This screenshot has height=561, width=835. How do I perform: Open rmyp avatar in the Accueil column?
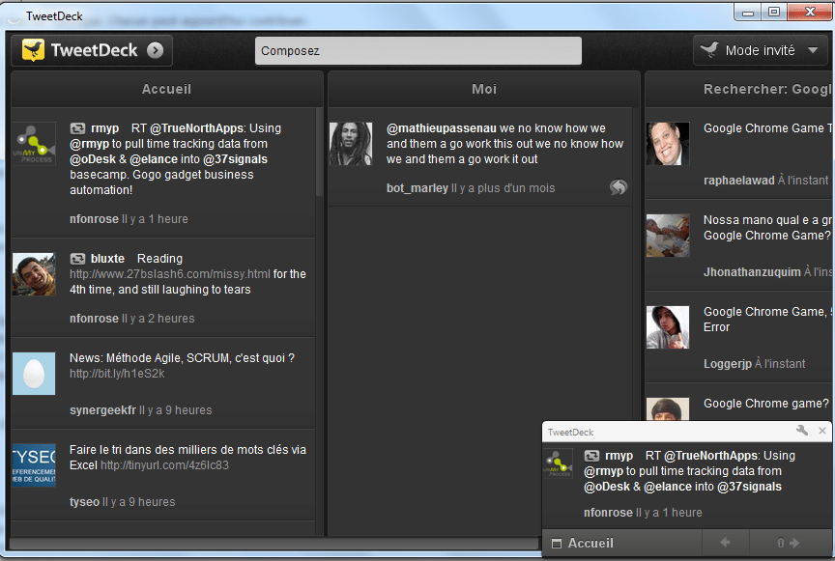[x=34, y=144]
